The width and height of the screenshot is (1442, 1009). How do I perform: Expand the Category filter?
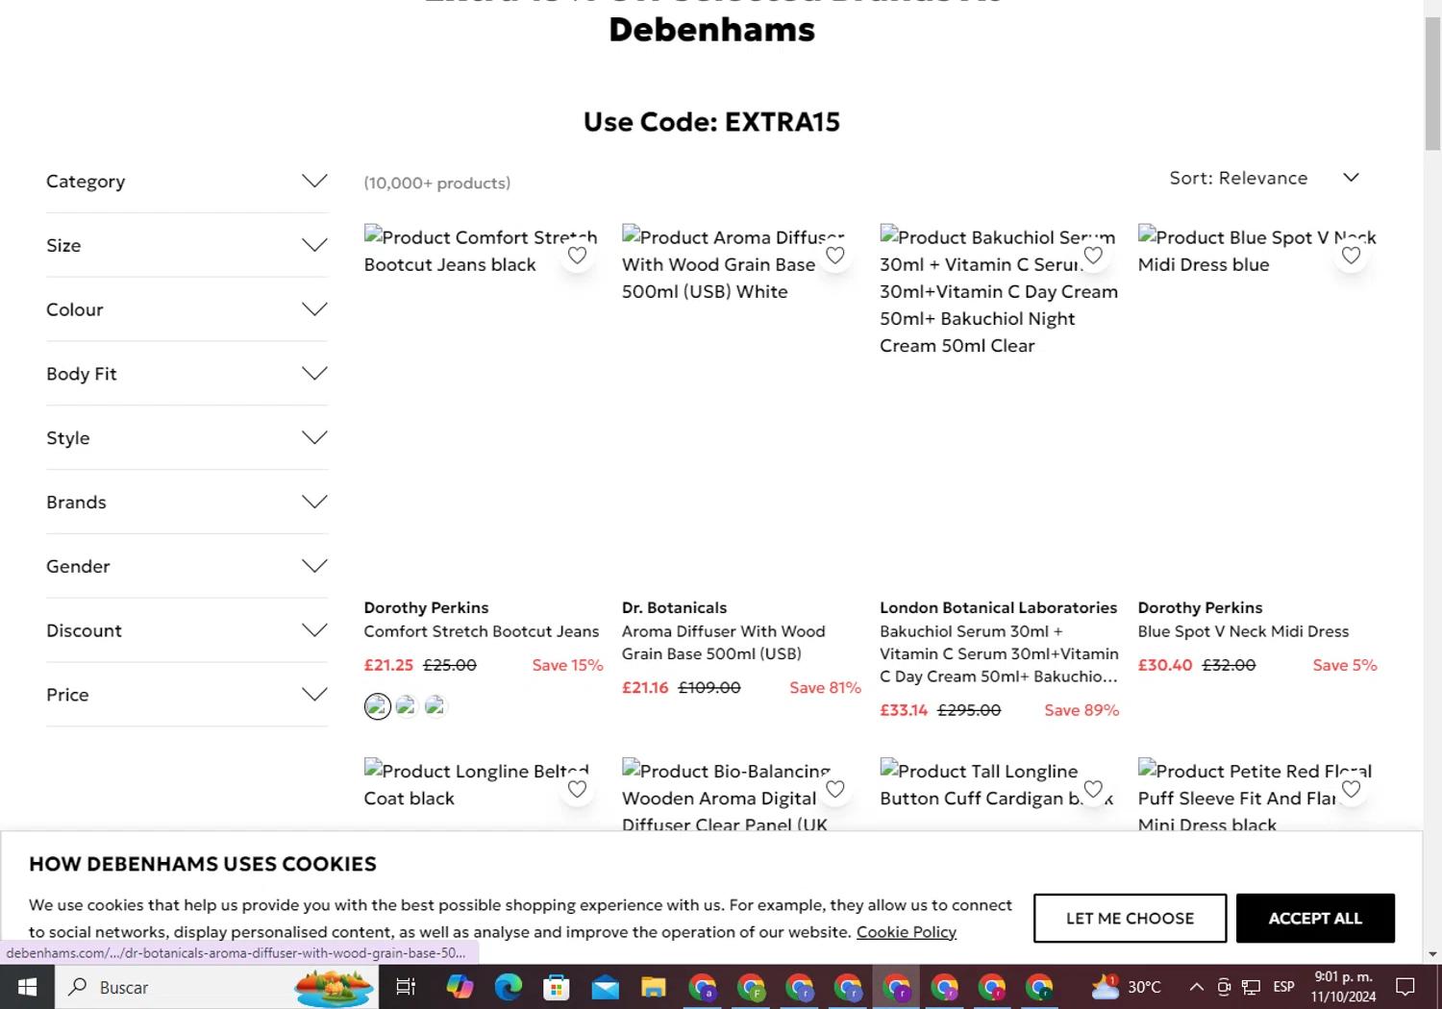tap(187, 182)
